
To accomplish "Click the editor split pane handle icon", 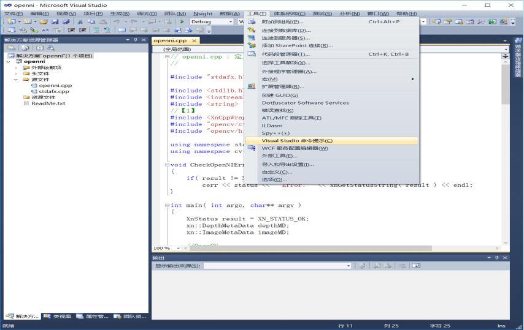I will click(x=506, y=56).
